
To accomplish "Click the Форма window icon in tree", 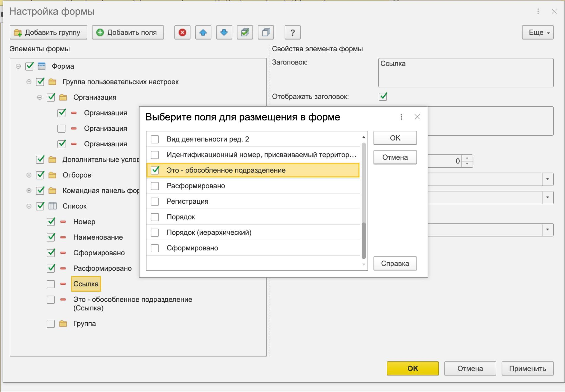I will click(41, 66).
